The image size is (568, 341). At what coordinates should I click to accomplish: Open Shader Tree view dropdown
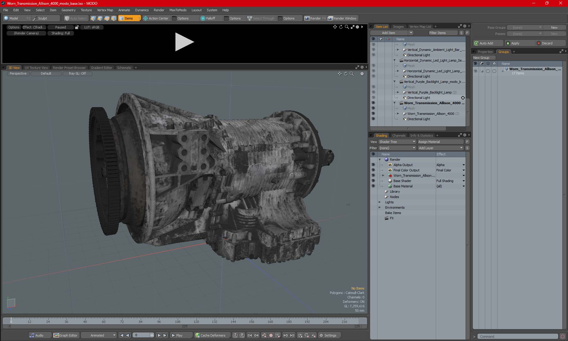(x=397, y=142)
